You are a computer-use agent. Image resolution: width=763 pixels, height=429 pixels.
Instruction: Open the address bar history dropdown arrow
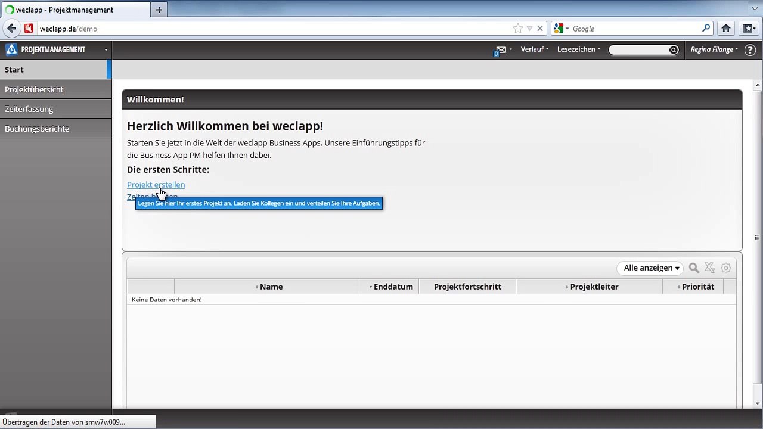529,29
